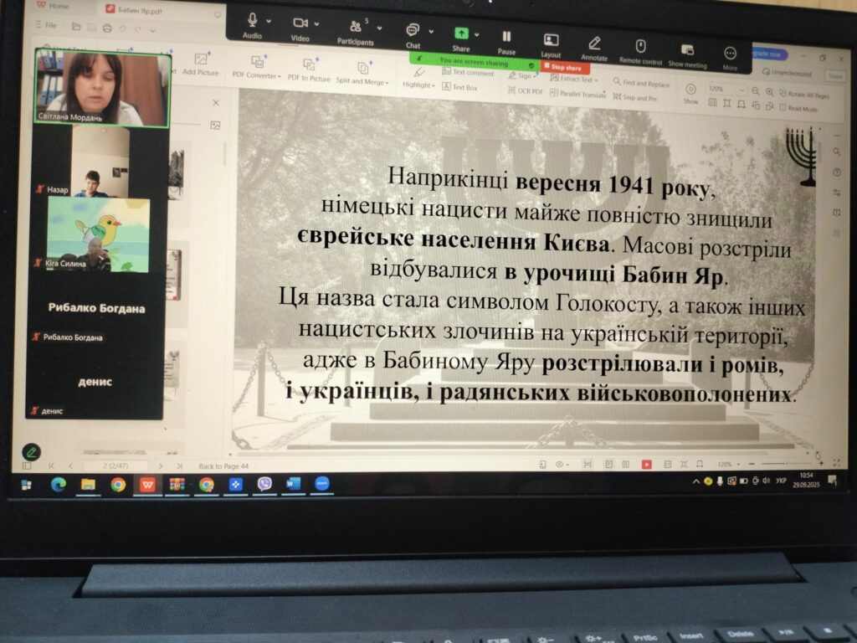Open Microsoft Edge from taskbar

[59, 484]
